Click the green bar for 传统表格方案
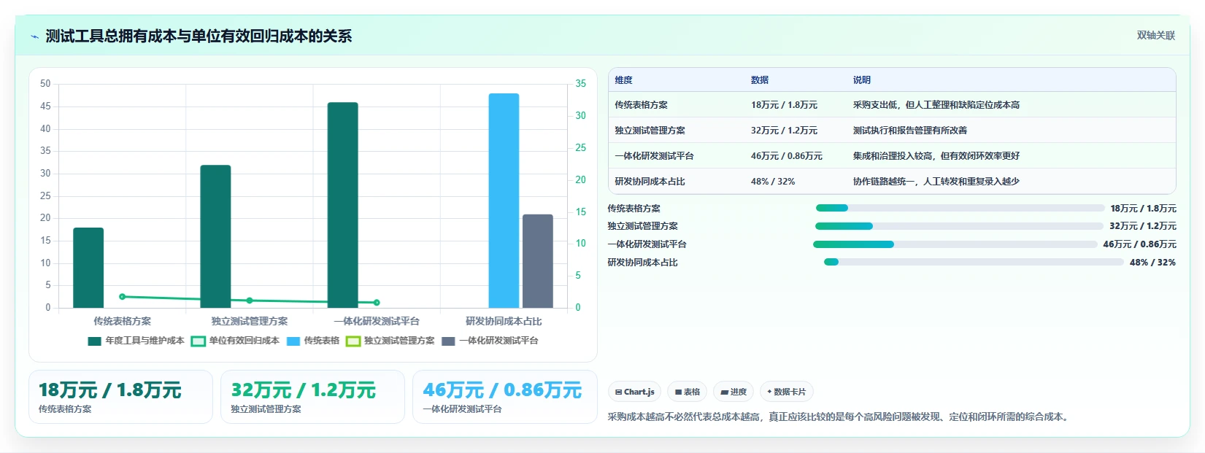The image size is (1205, 453). click(x=88, y=268)
